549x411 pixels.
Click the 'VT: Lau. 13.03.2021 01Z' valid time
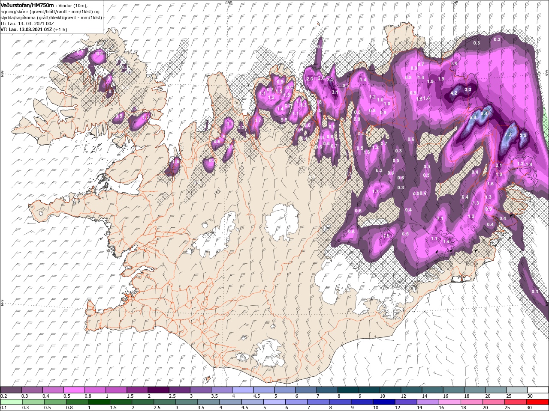click(26, 30)
